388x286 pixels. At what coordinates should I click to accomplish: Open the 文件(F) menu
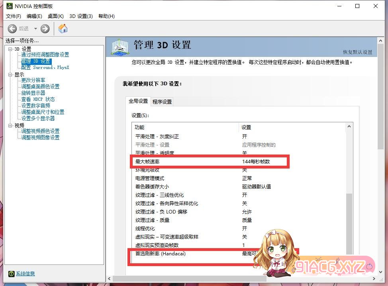[14, 16]
